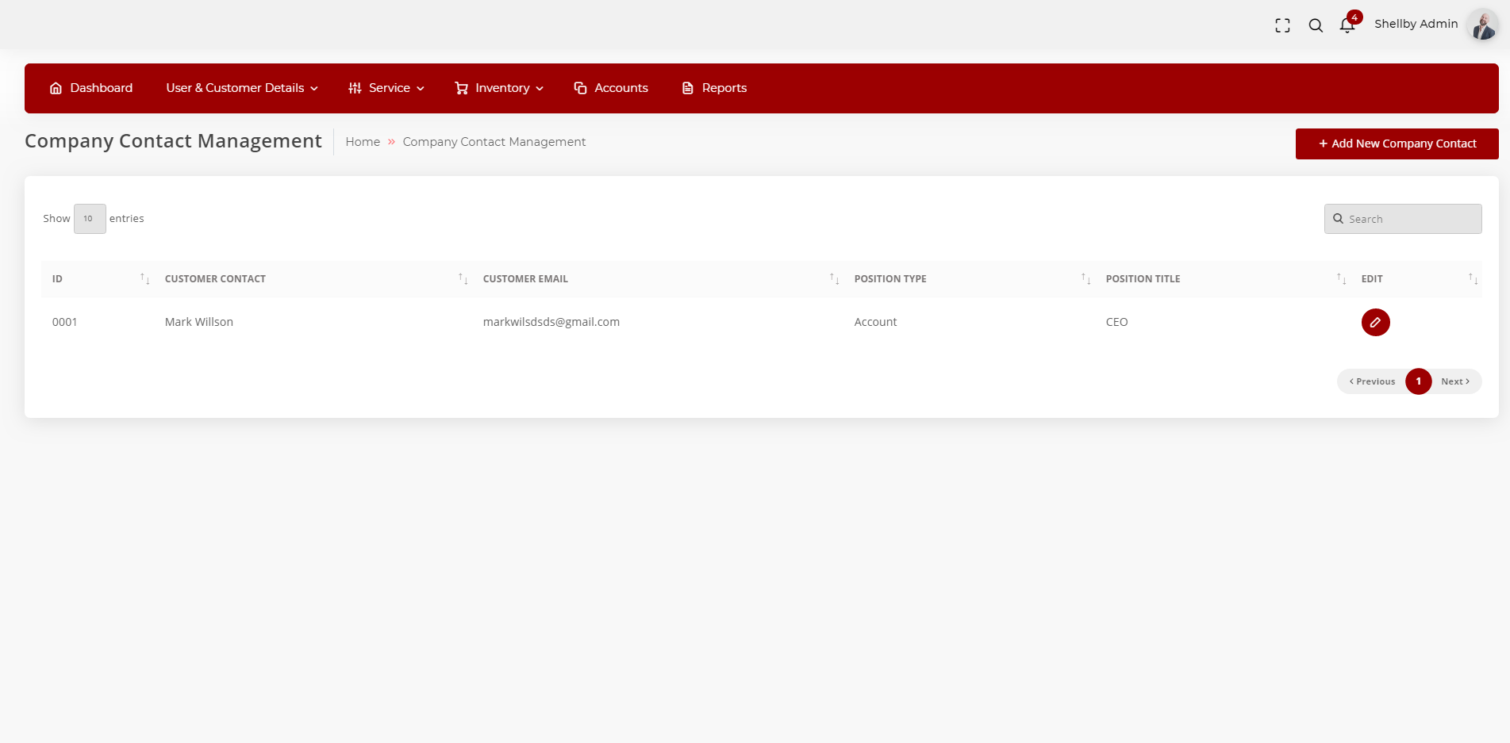Click the Reports document icon

(688, 88)
